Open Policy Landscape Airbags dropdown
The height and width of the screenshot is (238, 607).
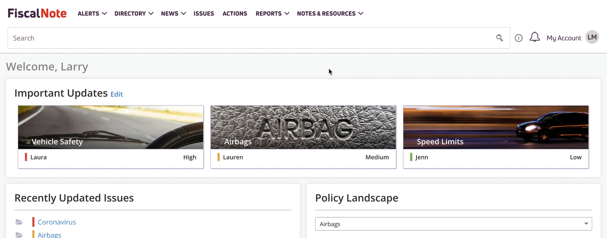point(453,224)
